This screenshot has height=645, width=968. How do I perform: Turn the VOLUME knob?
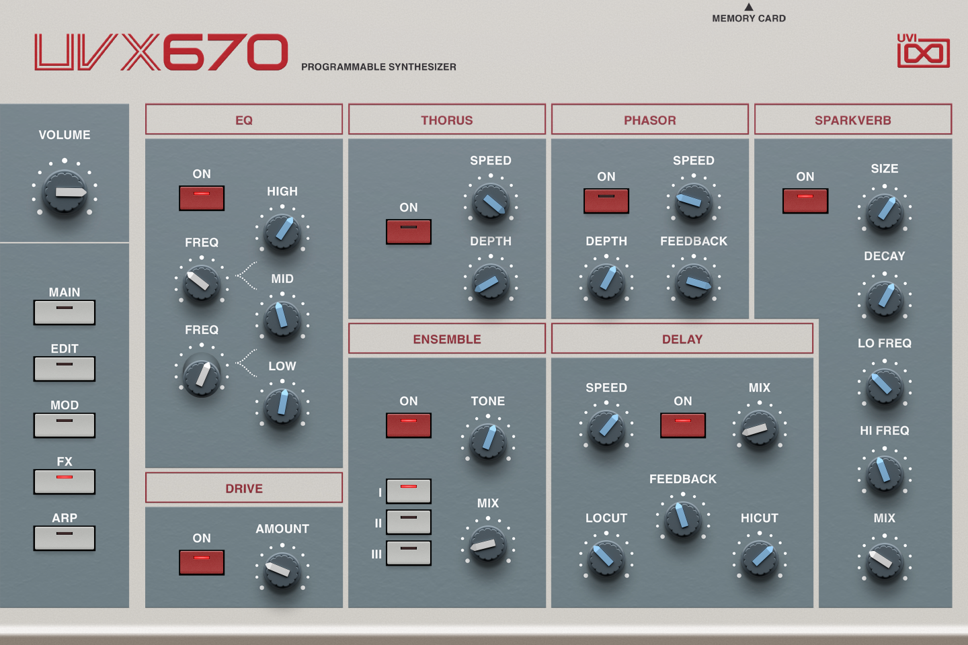click(x=65, y=193)
